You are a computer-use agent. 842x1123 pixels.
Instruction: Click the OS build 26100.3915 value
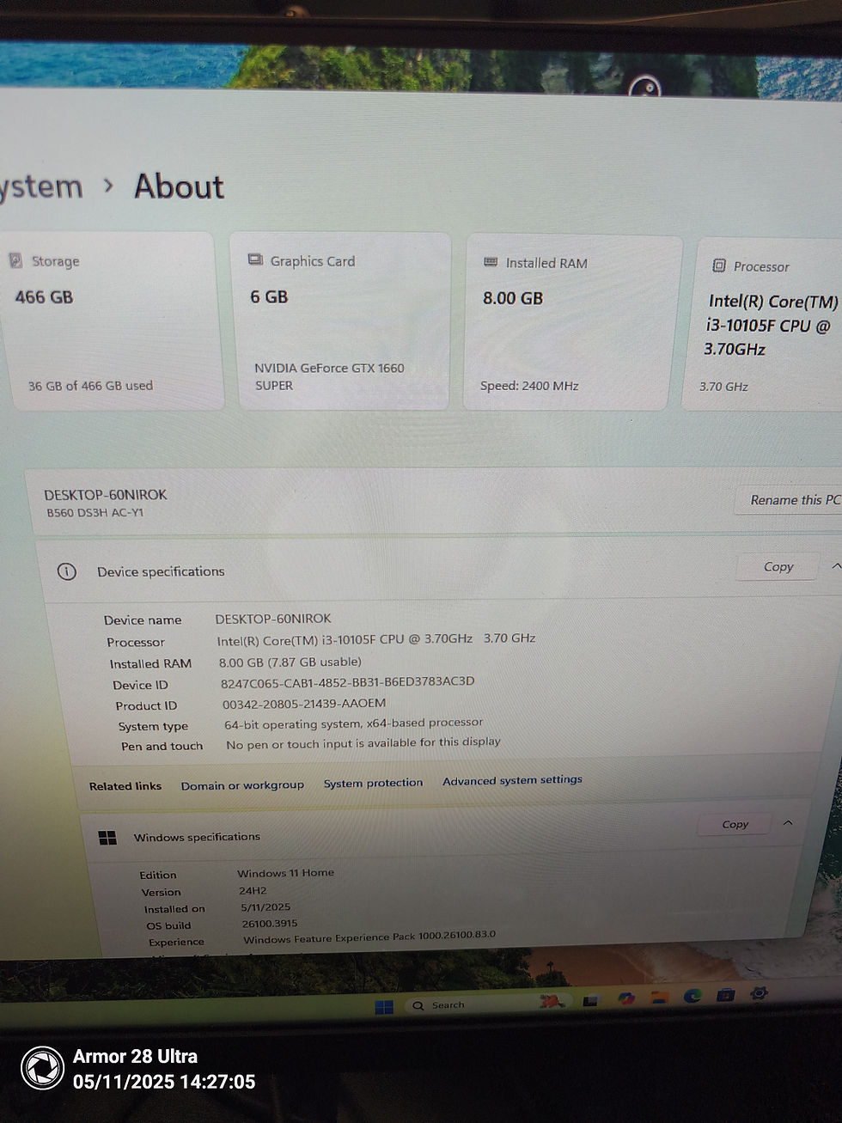(270, 924)
